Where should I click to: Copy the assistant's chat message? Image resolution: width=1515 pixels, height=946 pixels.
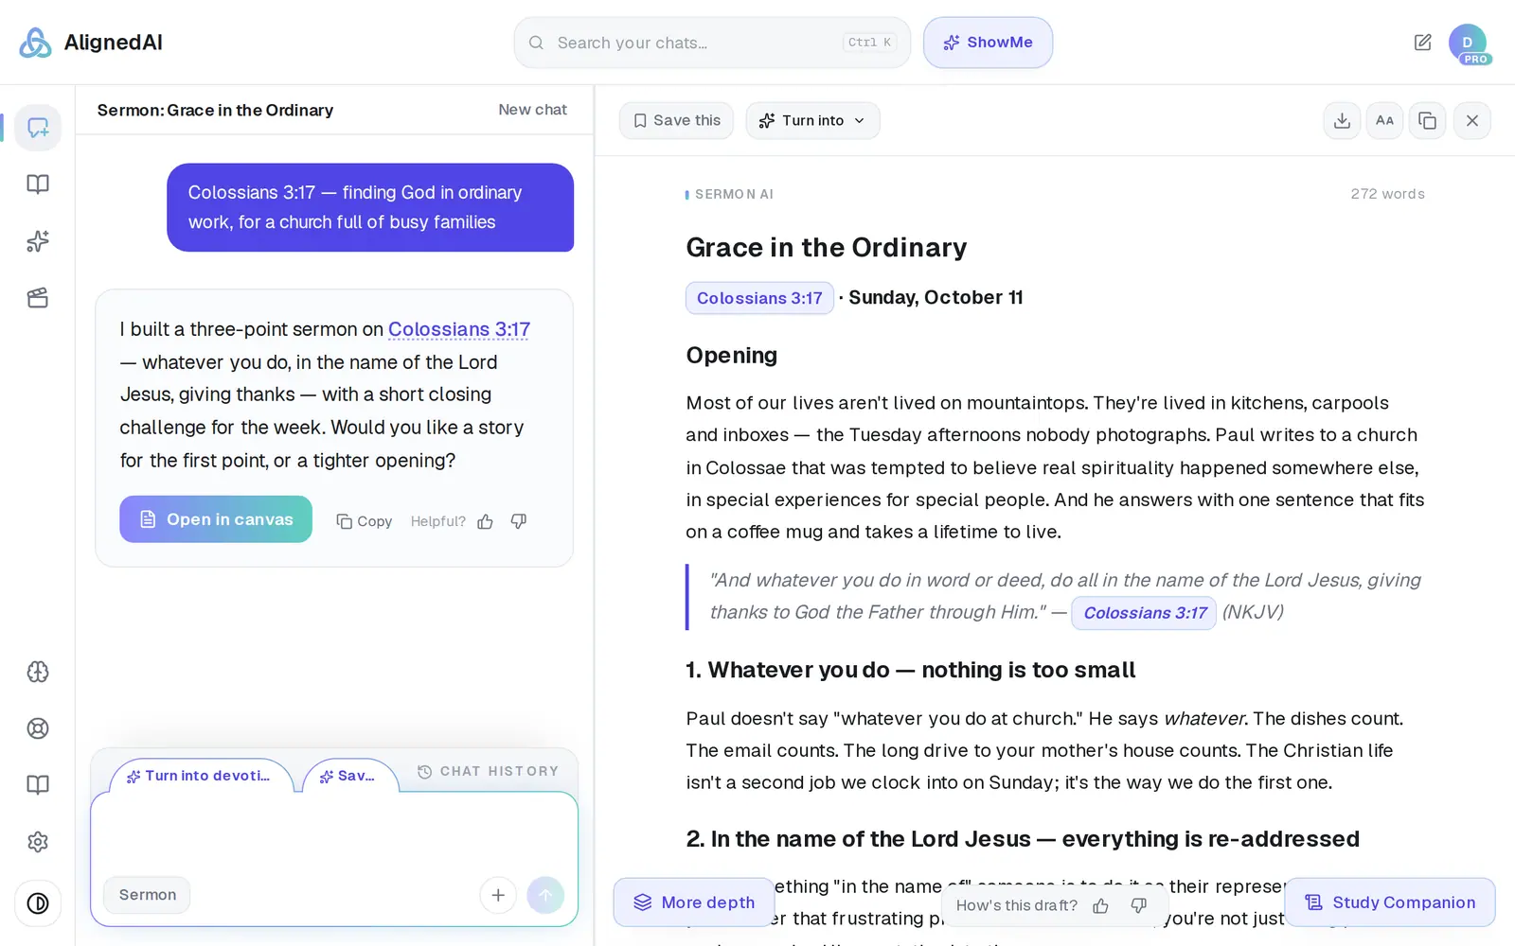[364, 521]
